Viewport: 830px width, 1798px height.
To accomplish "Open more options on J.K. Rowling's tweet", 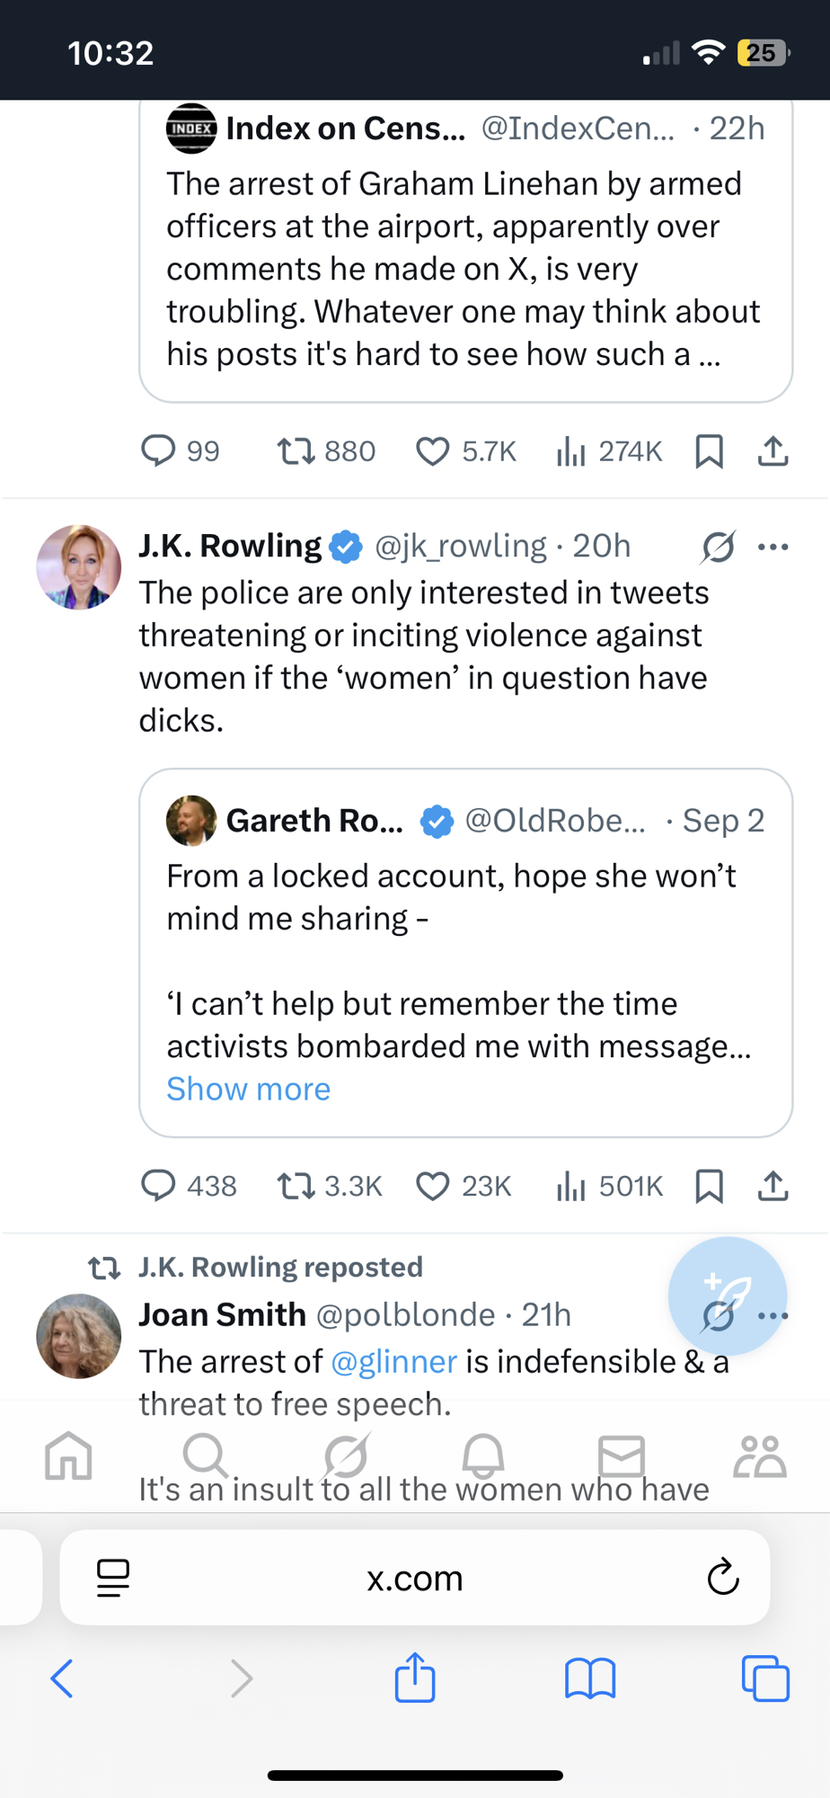I will pos(773,547).
